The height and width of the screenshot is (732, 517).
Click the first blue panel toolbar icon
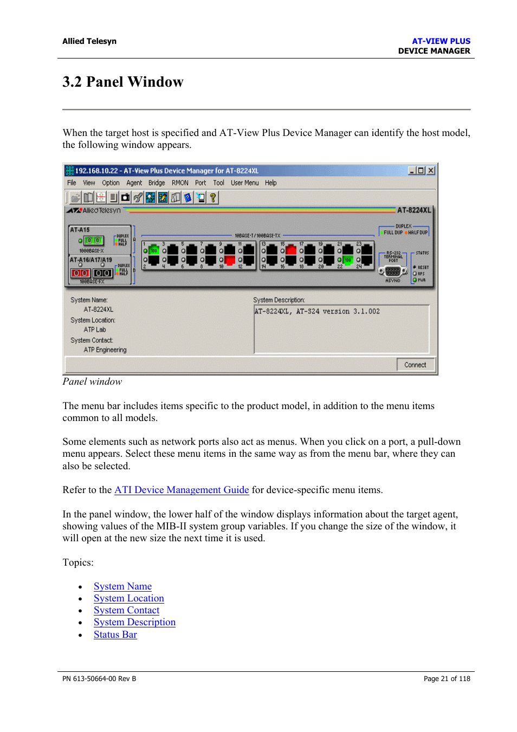151,198
